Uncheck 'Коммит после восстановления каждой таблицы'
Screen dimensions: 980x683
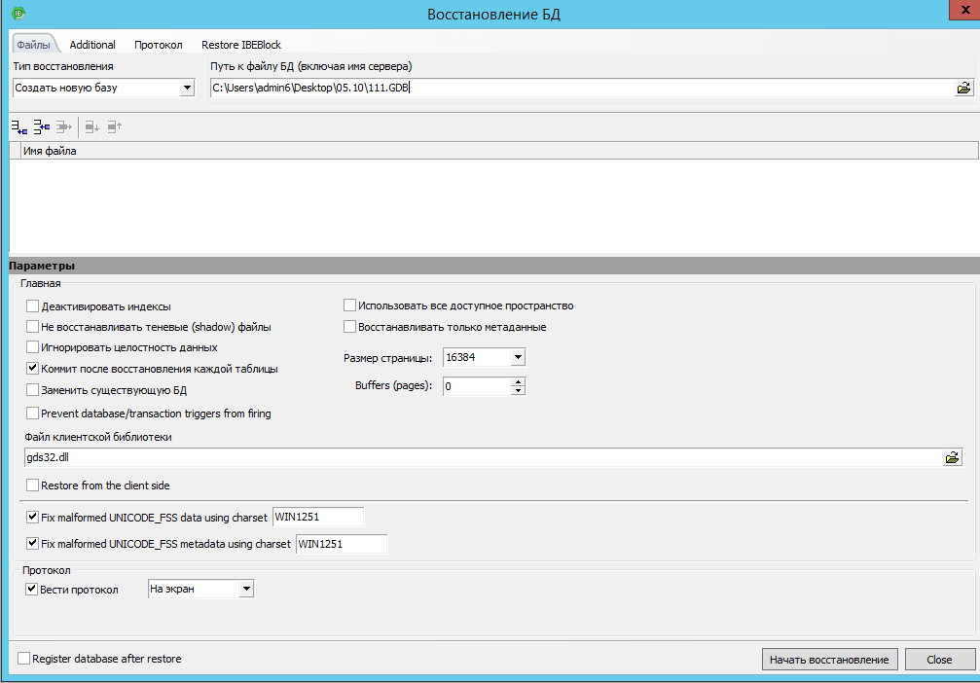33,370
